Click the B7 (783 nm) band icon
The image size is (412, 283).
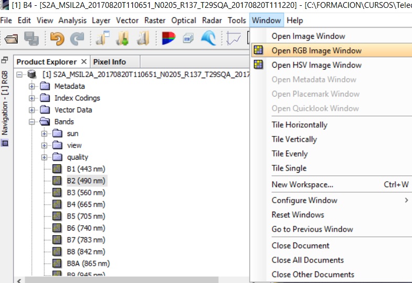[x=57, y=239]
